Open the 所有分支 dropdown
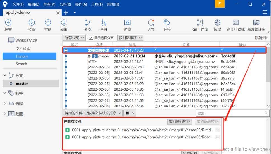The image size is (271, 154). click(74, 38)
